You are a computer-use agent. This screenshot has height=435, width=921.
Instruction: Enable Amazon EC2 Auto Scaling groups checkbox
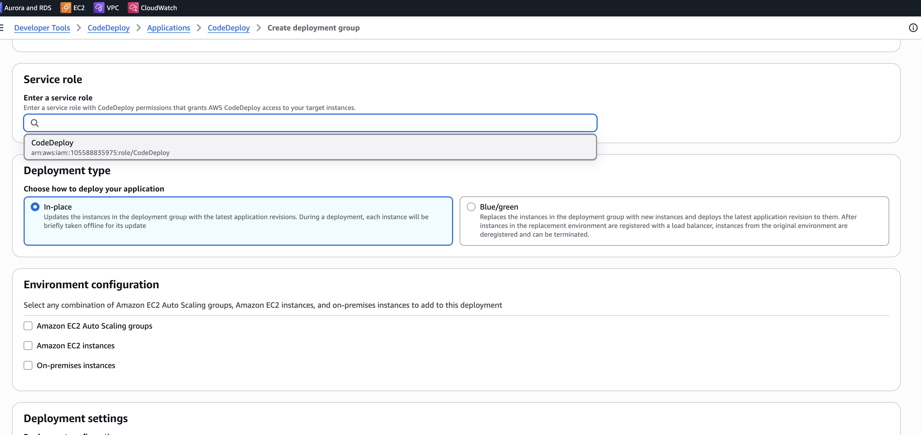pos(28,326)
